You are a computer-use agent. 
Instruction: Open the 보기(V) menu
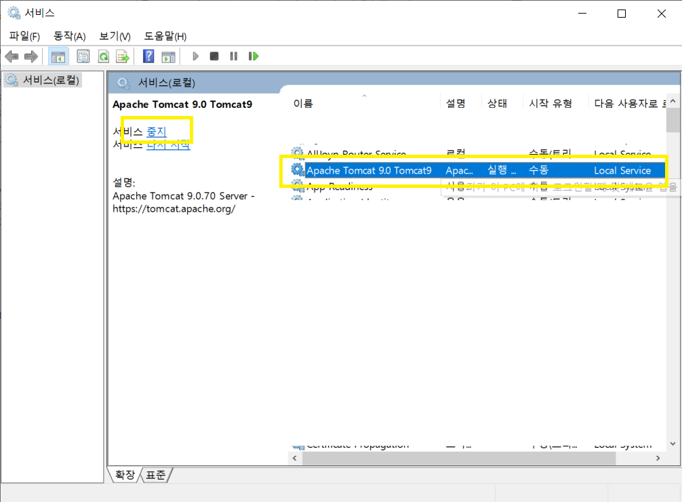115,36
